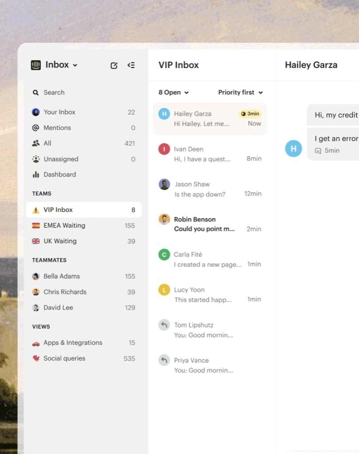Open the 8 Open status filter
The width and height of the screenshot is (359, 454).
[x=173, y=93]
